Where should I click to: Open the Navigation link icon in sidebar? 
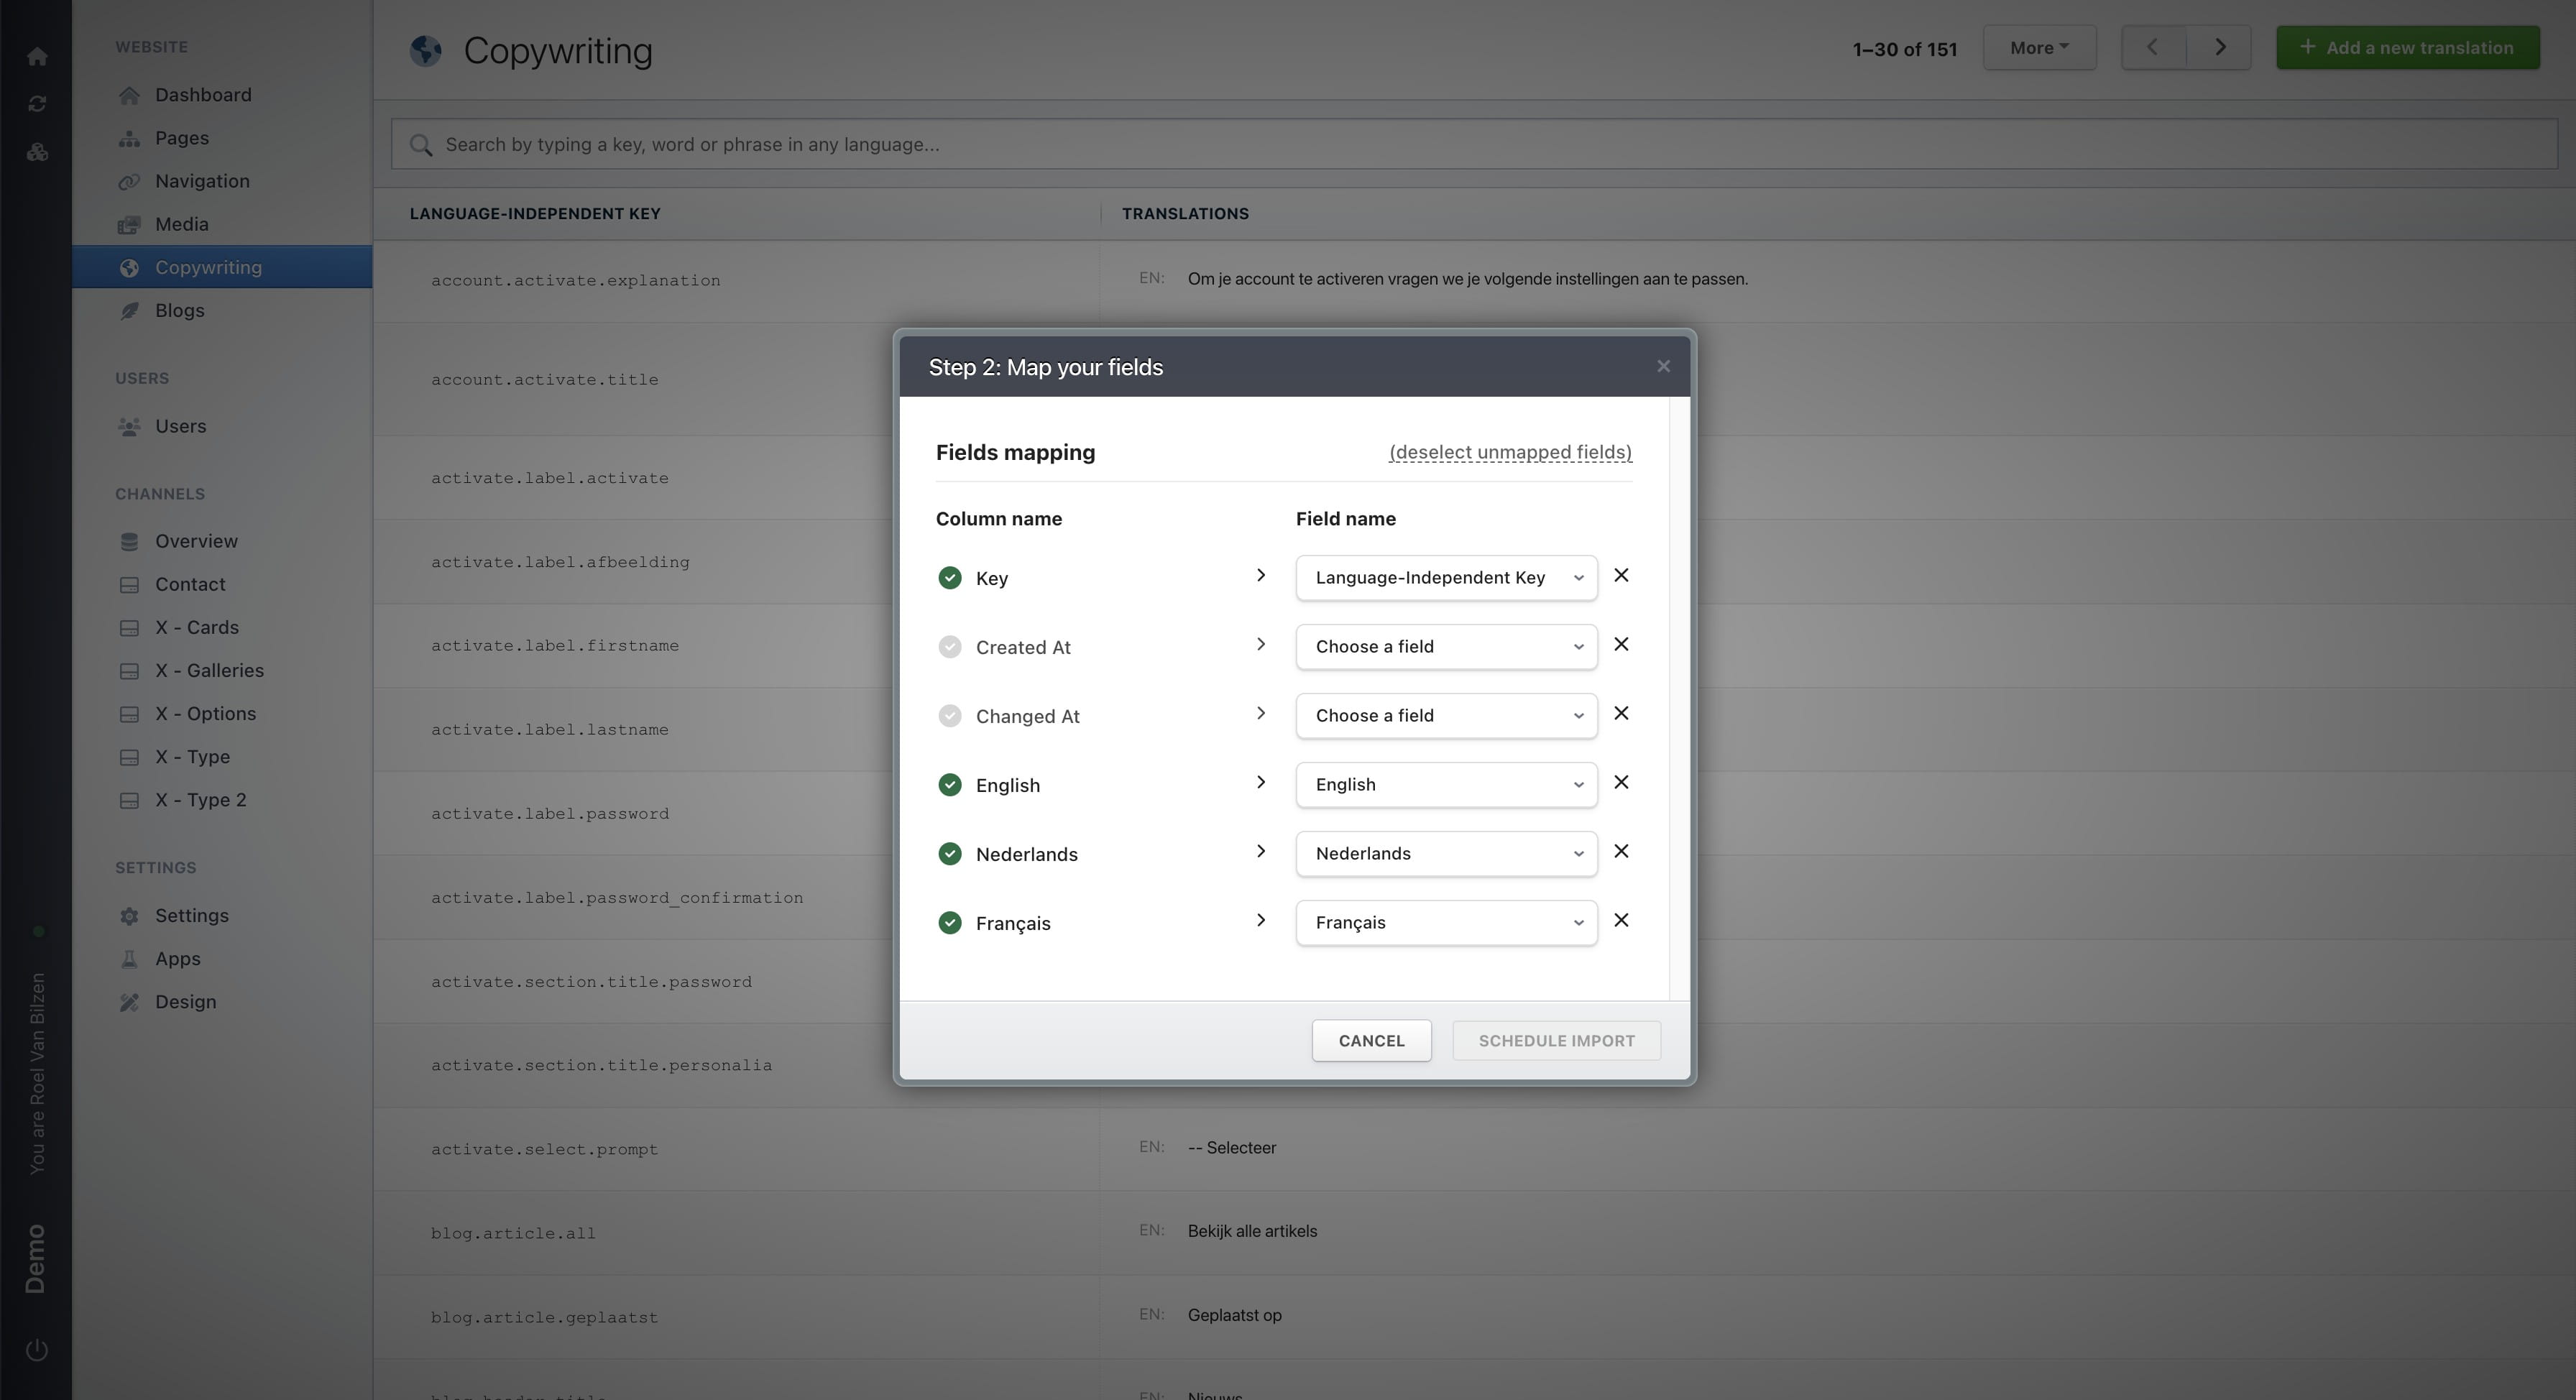pyautogui.click(x=130, y=181)
